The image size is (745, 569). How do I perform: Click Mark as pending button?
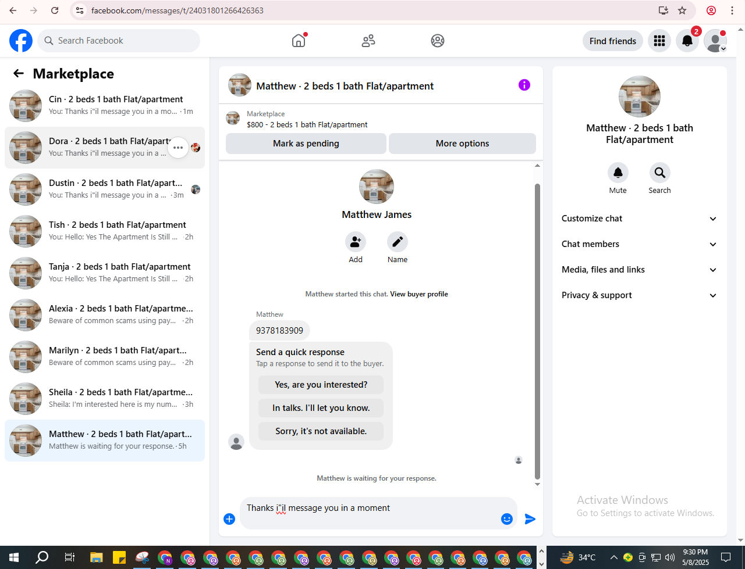point(306,144)
